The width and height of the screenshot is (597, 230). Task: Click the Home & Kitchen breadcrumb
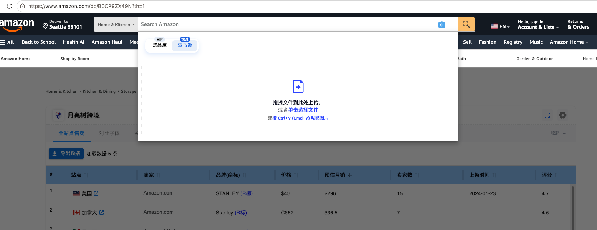pyautogui.click(x=62, y=91)
